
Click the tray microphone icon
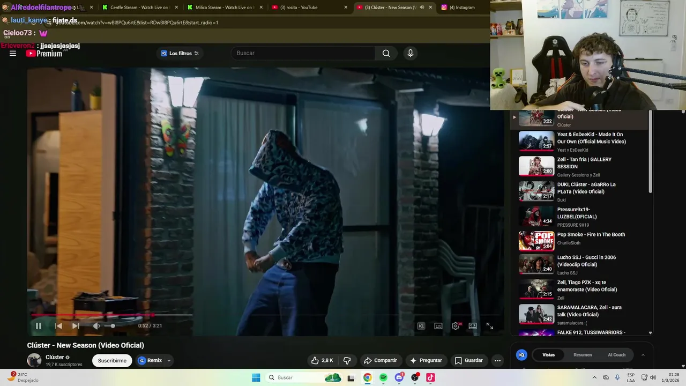tap(617, 377)
